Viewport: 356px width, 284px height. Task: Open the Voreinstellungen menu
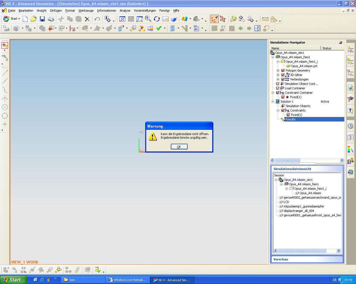[145, 11]
